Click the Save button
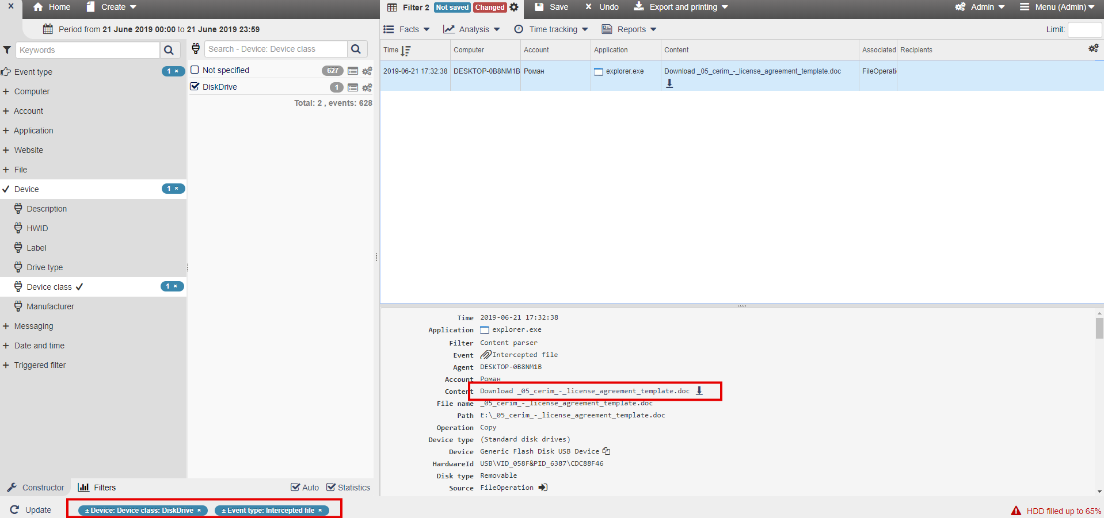 click(551, 7)
